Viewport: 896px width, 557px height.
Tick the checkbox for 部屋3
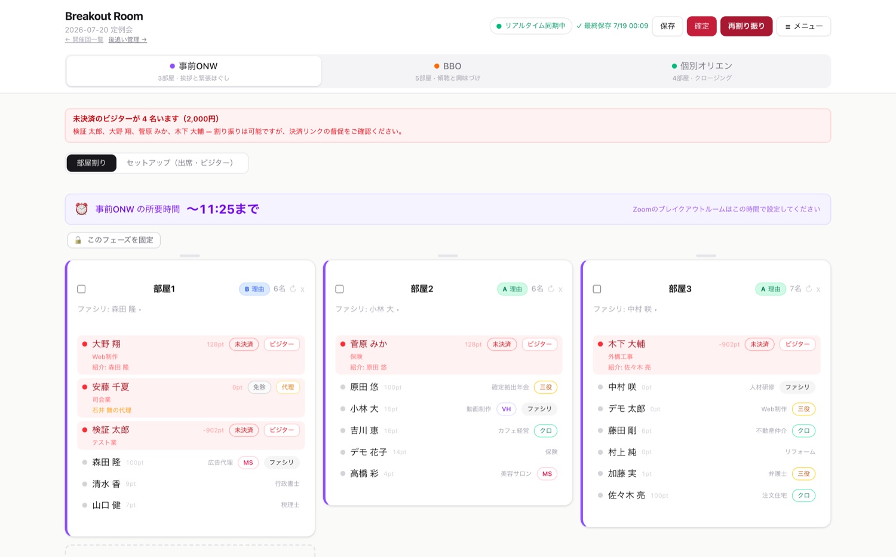tap(597, 289)
